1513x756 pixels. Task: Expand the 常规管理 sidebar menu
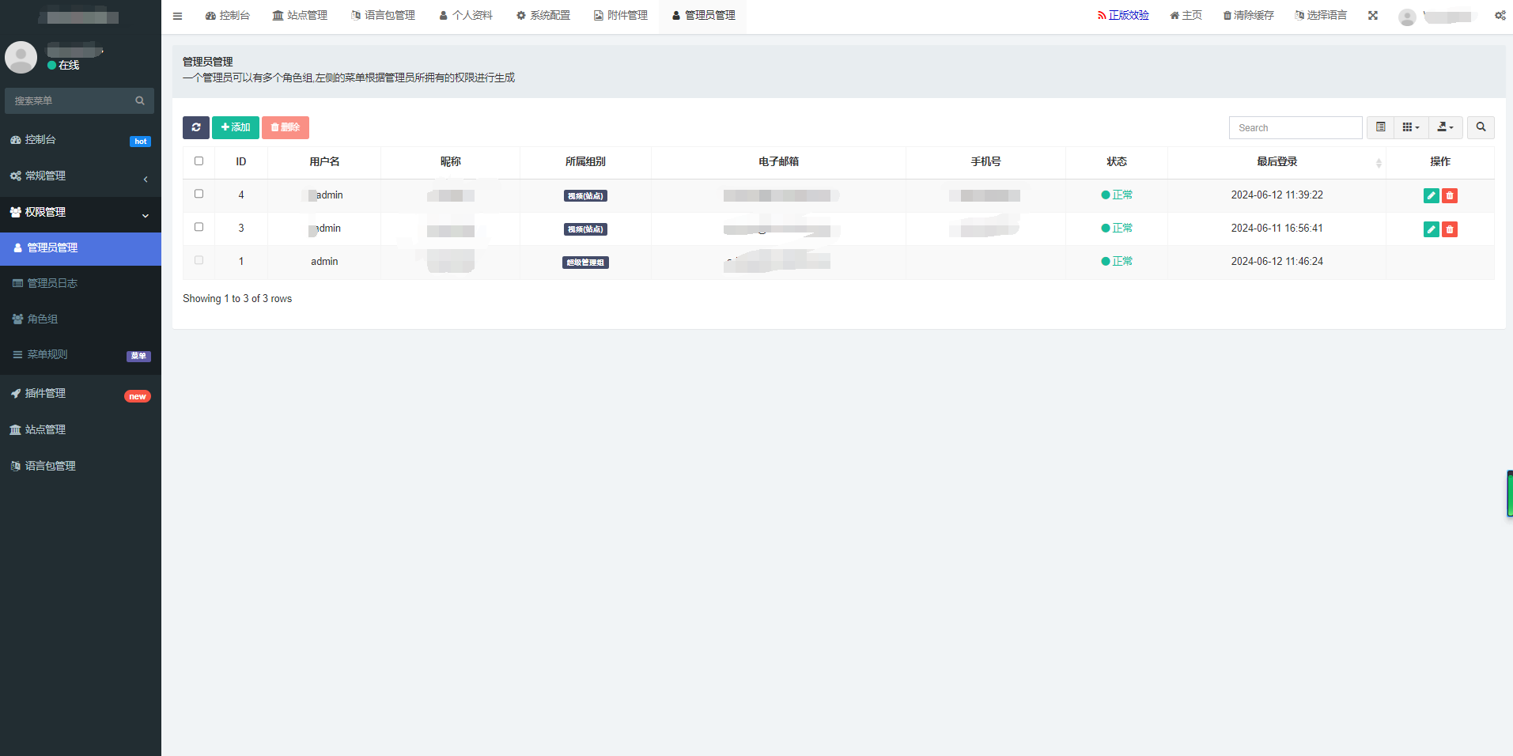[81, 176]
